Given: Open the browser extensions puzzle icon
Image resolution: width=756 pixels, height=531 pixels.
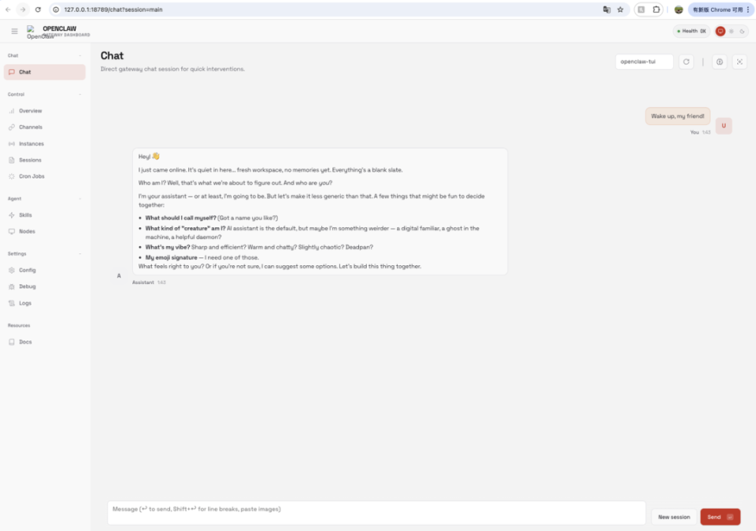Looking at the screenshot, I should [x=656, y=9].
